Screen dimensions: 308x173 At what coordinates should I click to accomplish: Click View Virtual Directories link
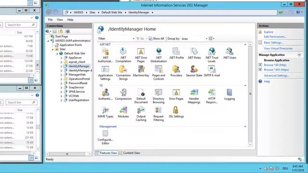[278, 49]
